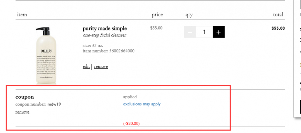Click the black button at right edge
Image resolution: width=301 pixels, height=133 pixels.
[300, 107]
